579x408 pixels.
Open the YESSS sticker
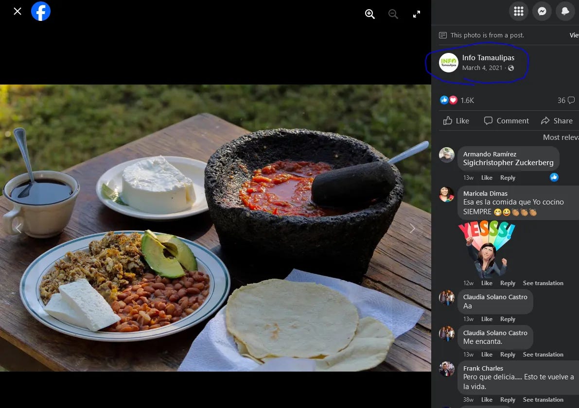(487, 249)
